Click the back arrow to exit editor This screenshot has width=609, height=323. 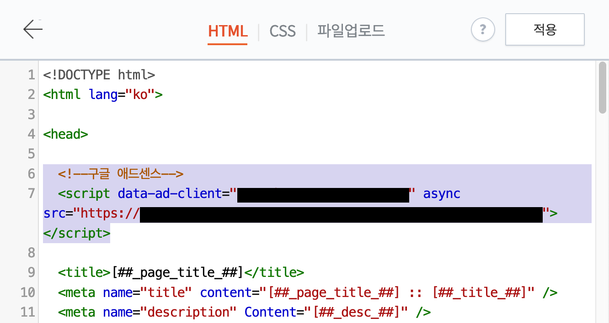point(32,29)
